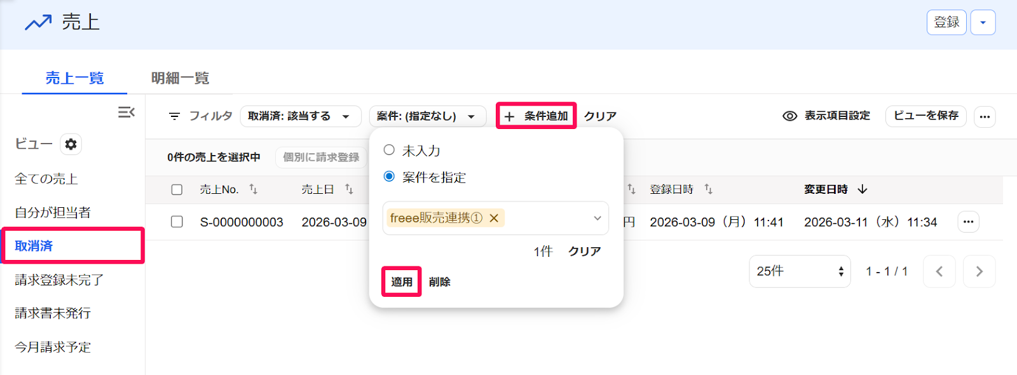Click the 0件の売上を選択中 text
Screen dimensions: 1017x375
(x=214, y=157)
